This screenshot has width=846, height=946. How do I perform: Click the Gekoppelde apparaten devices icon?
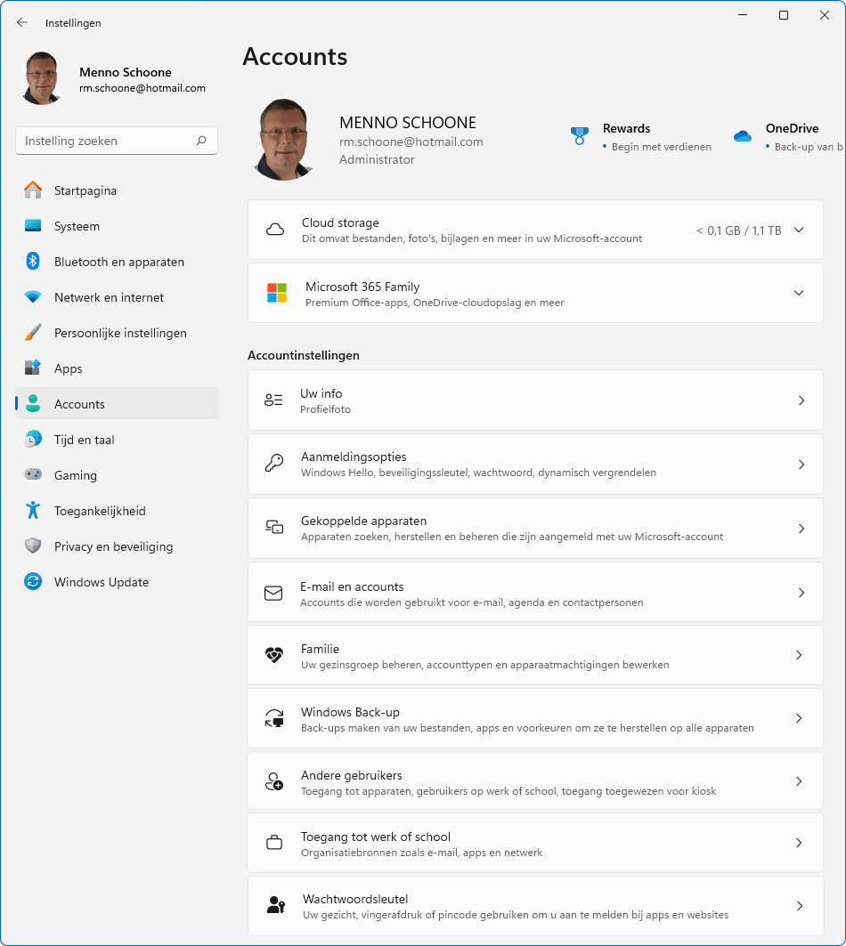(x=274, y=528)
